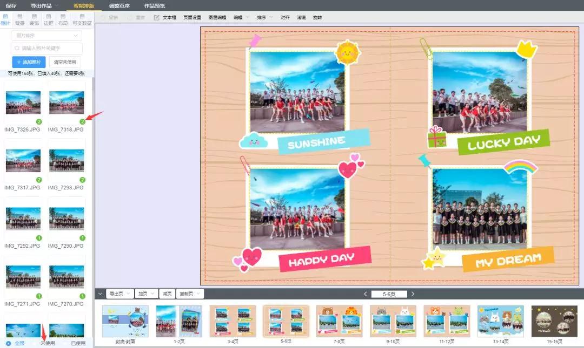Open the 7-8页 page thumbnail
Viewport: 584px width, 348px height.
[339, 321]
